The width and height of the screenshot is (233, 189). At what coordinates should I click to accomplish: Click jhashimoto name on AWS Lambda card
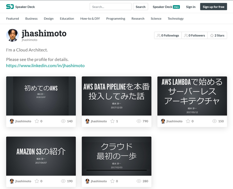pos(174,121)
